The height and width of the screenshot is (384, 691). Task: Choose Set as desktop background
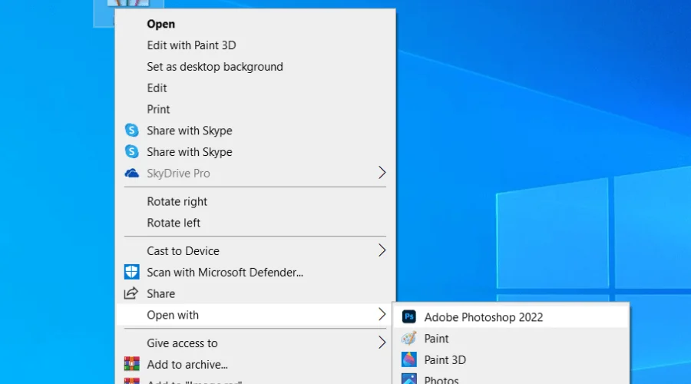coord(256,67)
